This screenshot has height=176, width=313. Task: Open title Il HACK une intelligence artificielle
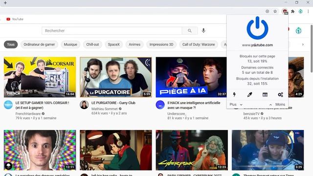tap(194, 105)
